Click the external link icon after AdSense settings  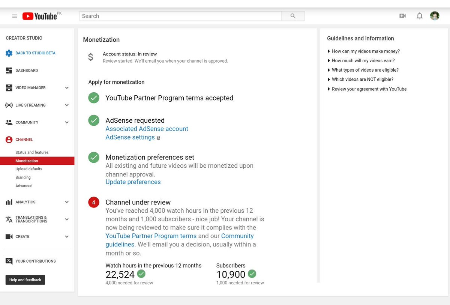point(159,138)
